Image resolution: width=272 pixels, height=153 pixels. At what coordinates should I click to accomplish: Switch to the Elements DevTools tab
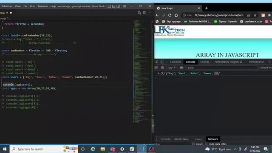coord(176,62)
